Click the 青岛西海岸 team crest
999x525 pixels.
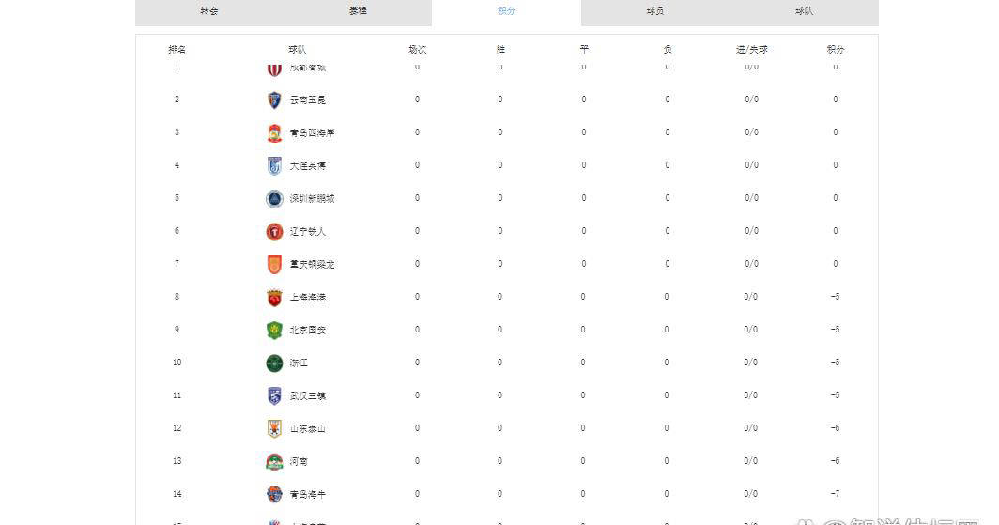click(274, 133)
